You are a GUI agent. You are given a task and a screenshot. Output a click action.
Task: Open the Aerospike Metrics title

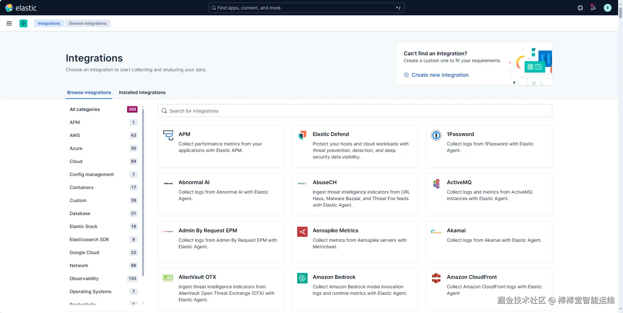coord(335,230)
